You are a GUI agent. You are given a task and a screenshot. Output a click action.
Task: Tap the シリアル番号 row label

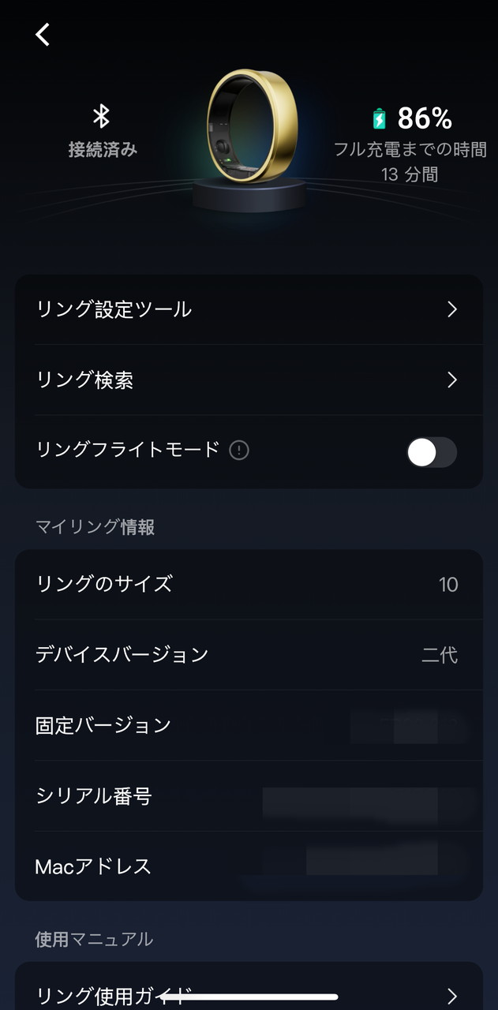94,796
